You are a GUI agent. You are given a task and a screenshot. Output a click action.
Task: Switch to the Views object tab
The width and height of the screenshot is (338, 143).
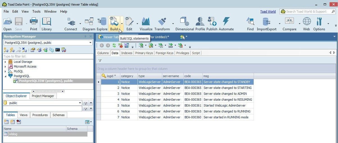coord(24,115)
